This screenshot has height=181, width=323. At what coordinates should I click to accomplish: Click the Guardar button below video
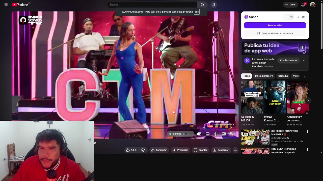coord(200,150)
